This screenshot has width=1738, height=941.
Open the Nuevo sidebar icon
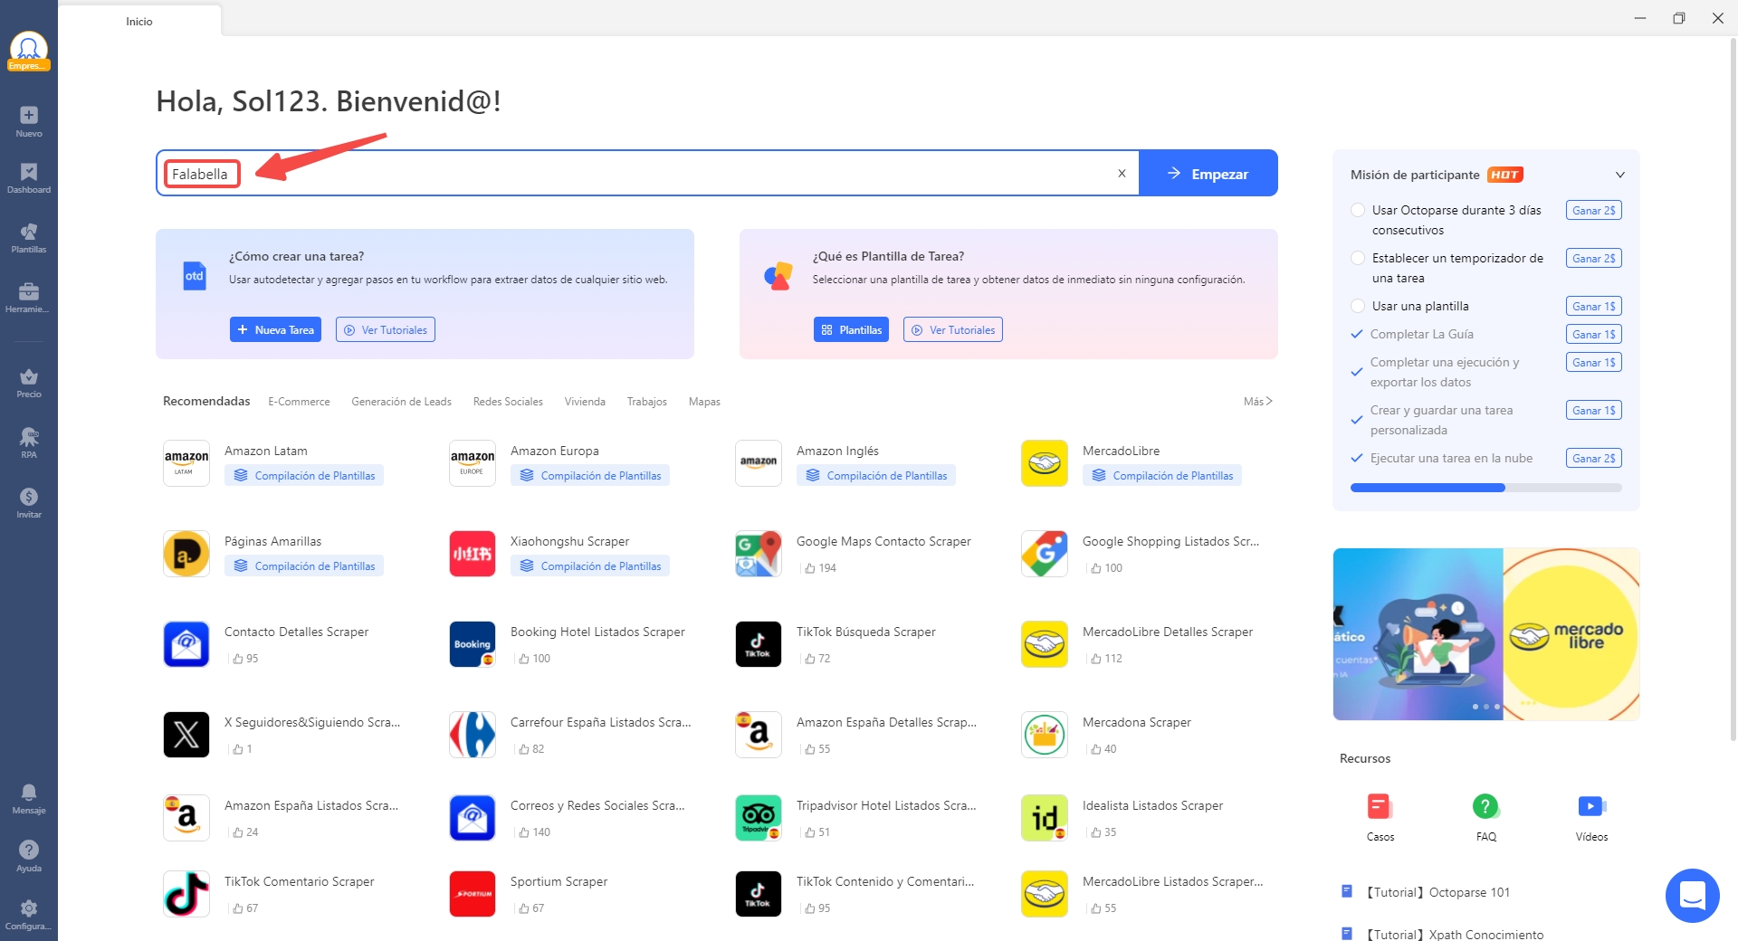29,121
